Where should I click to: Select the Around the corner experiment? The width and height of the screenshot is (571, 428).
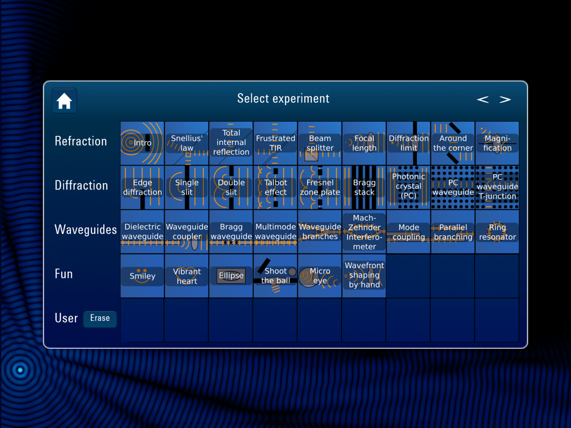[x=453, y=143]
